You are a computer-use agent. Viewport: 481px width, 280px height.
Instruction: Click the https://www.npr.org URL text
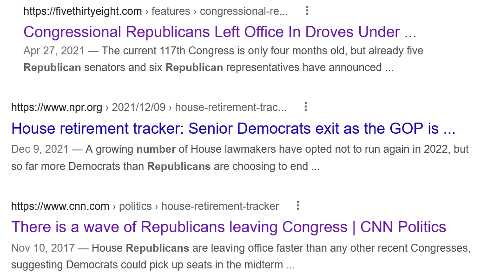click(57, 108)
